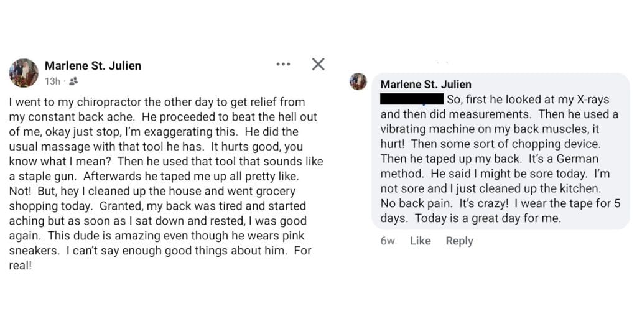
Task: Close the post with the X icon
Action: point(318,64)
